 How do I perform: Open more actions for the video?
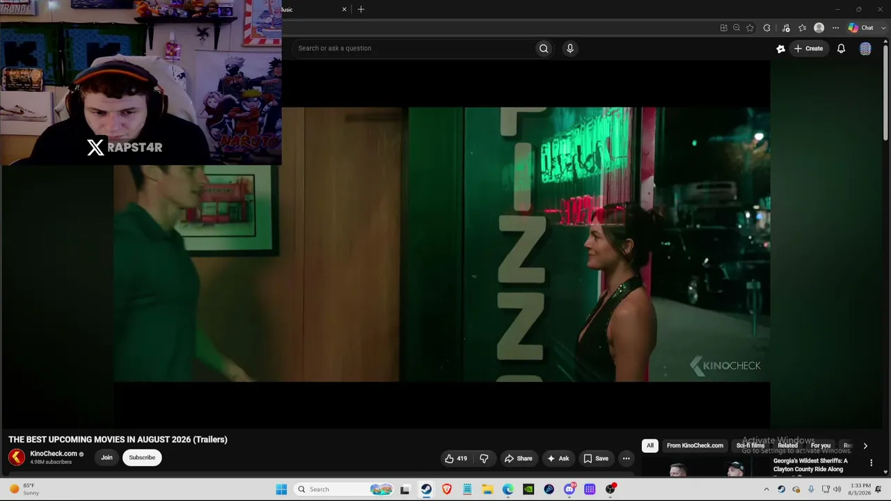click(x=626, y=459)
